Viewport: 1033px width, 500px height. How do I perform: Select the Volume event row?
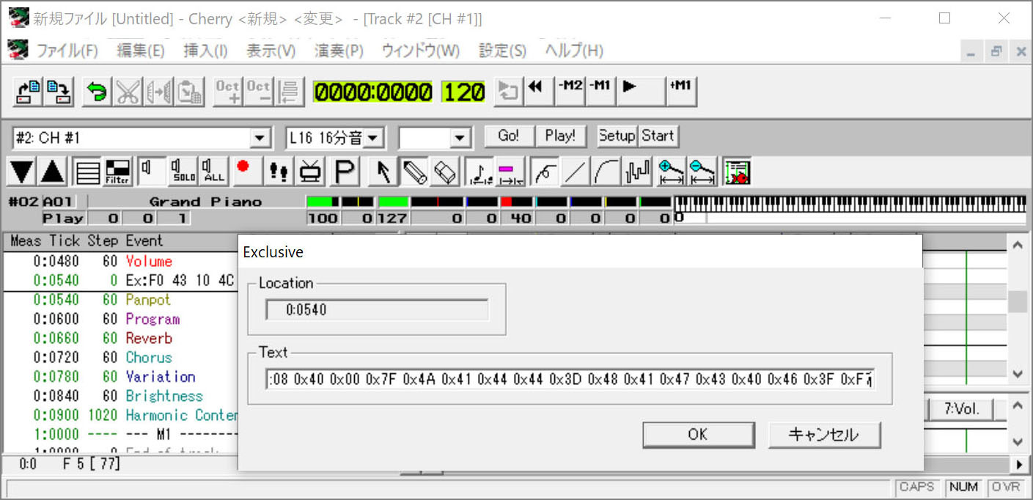pos(122,262)
